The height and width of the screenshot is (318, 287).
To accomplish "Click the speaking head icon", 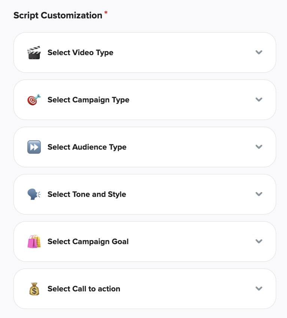I will tap(34, 194).
